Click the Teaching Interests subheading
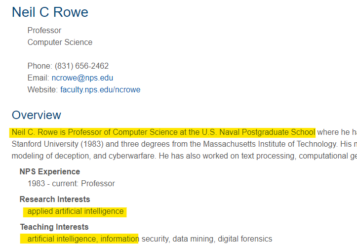 [x=54, y=227]
